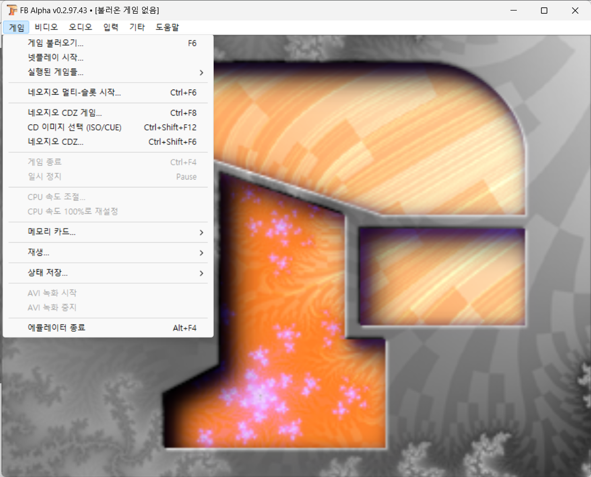This screenshot has width=591, height=477.
Task: Open the 오디오 menu
Action: pos(81,27)
